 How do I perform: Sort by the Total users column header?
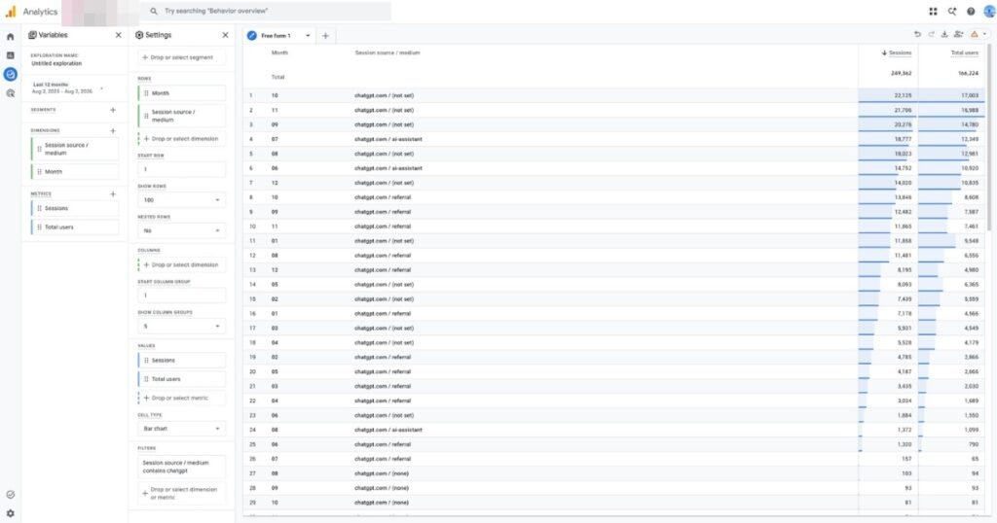965,52
